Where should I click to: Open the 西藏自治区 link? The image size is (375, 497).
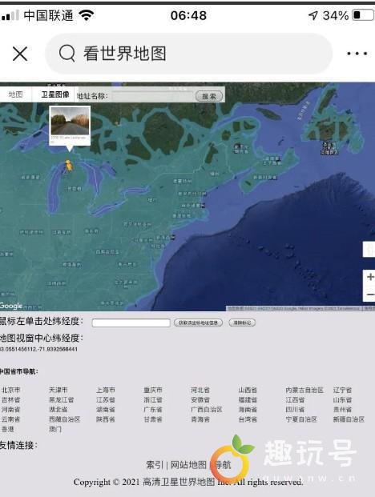64,419
